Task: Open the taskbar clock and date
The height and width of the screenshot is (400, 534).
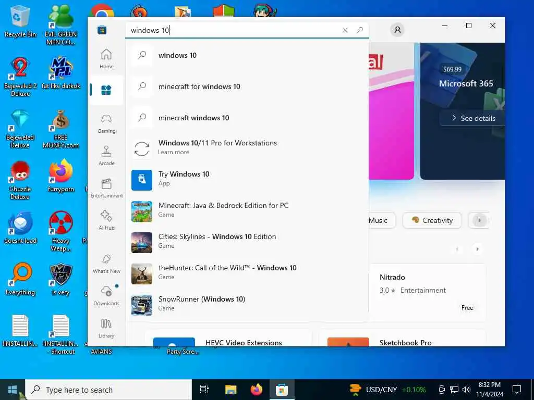Action: pos(489,390)
